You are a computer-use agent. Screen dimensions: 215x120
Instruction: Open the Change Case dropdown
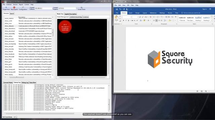pos(146,17)
